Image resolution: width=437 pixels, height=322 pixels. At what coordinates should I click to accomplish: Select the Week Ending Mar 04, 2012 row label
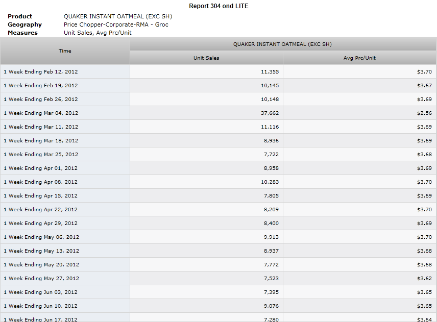point(41,113)
